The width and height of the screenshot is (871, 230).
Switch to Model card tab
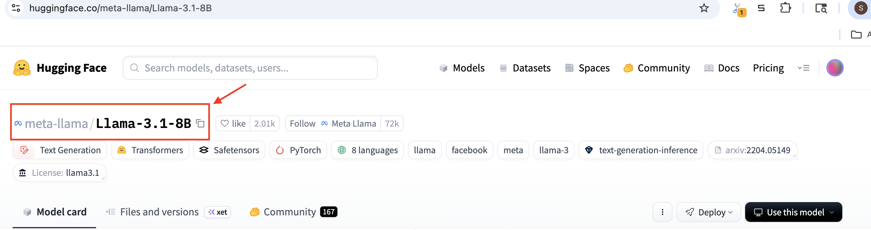55,212
